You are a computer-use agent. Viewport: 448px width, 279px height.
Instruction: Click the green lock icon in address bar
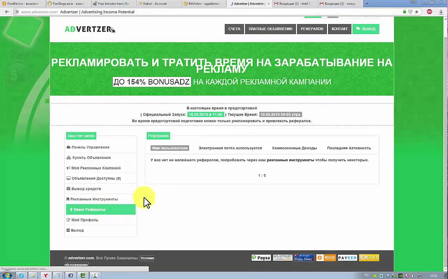pos(404,12)
